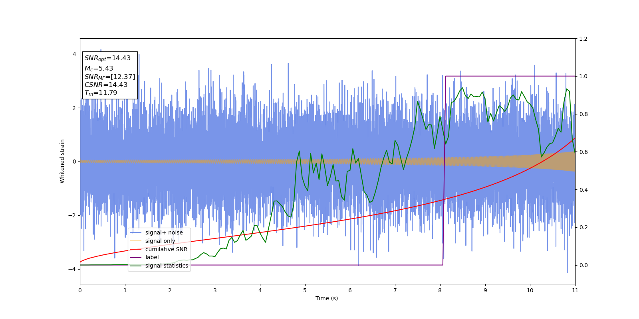Click the x-axis tick label 8

pyautogui.click(x=440, y=290)
